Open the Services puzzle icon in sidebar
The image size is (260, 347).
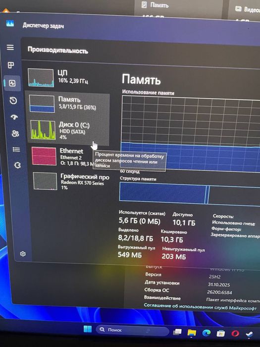tap(17, 165)
